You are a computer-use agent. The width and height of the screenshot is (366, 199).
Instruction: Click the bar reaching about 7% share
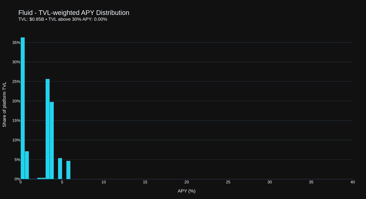[x=27, y=165]
